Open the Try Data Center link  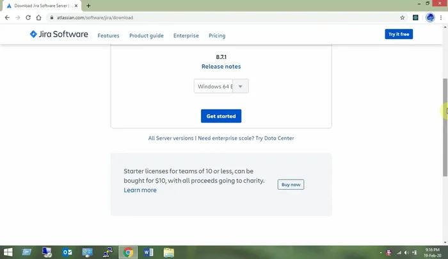point(275,138)
